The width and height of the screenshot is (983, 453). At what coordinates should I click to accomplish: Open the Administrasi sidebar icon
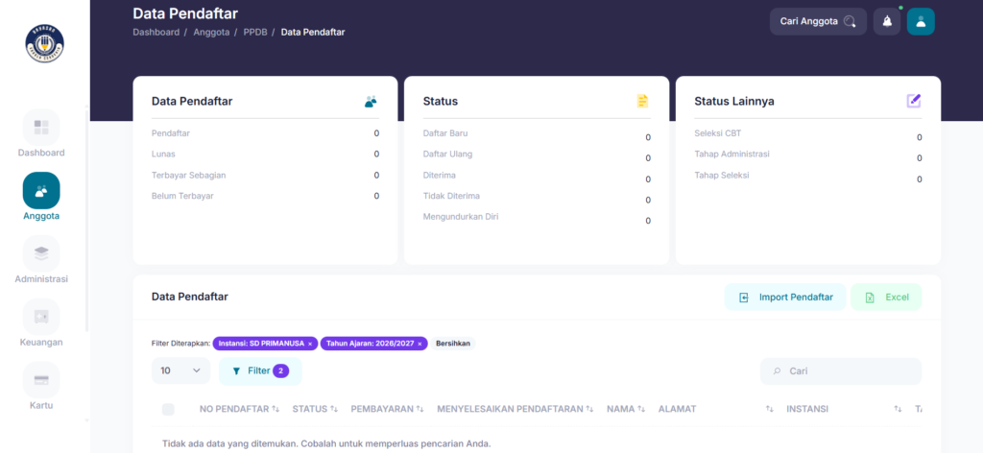(x=41, y=253)
